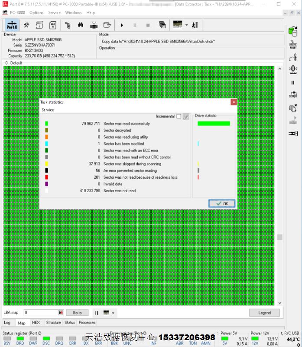Open the wrench and hammer utilities icon
The height and width of the screenshot is (347, 302).
[x=26, y=25]
